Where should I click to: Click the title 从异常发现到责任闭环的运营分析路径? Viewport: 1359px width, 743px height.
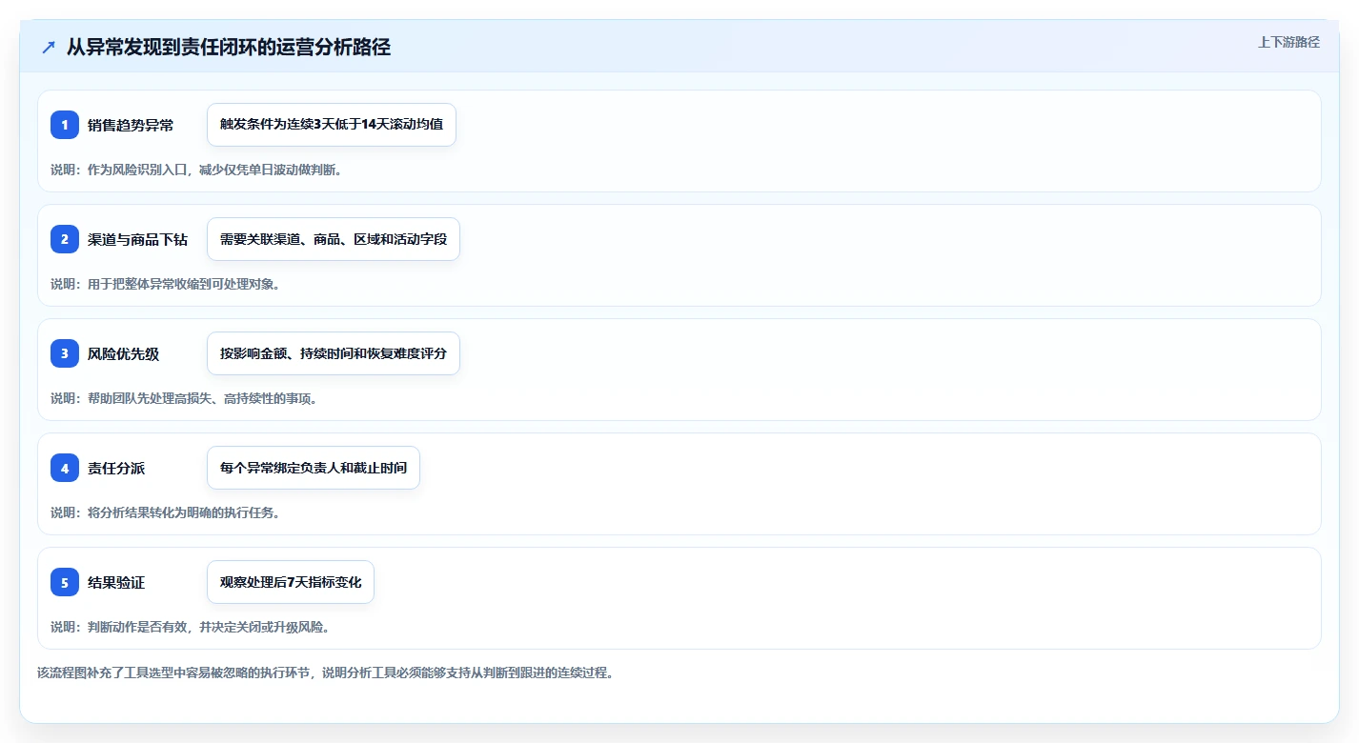point(229,48)
